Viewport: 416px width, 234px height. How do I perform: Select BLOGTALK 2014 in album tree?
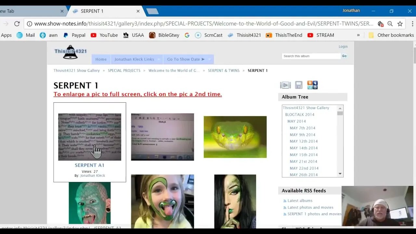click(300, 114)
